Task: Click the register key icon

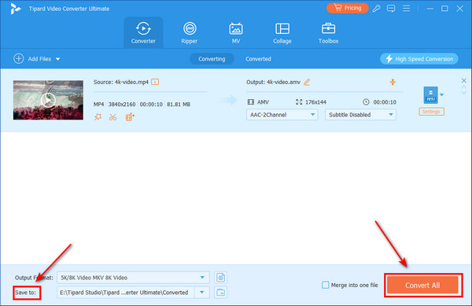Action: coord(376,8)
